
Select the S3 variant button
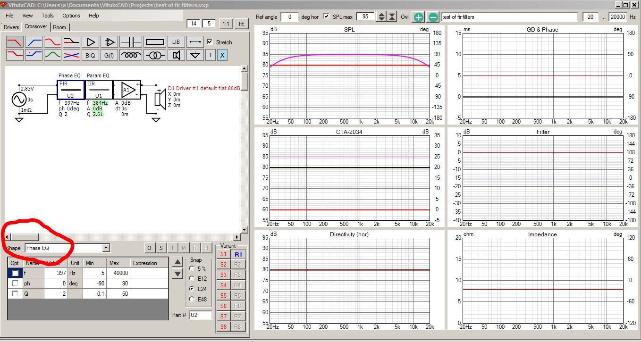tap(223, 275)
